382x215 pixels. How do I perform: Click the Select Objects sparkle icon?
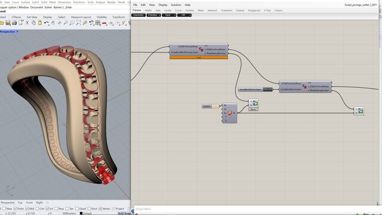coord(124,23)
